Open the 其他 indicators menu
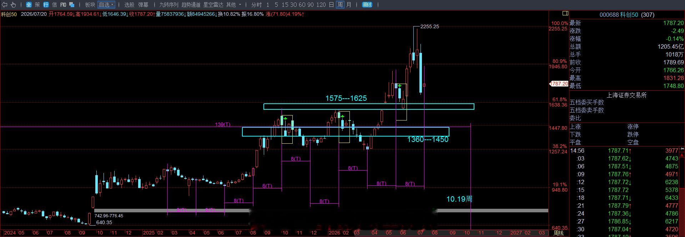The height and width of the screenshot is (237, 685). (231, 5)
